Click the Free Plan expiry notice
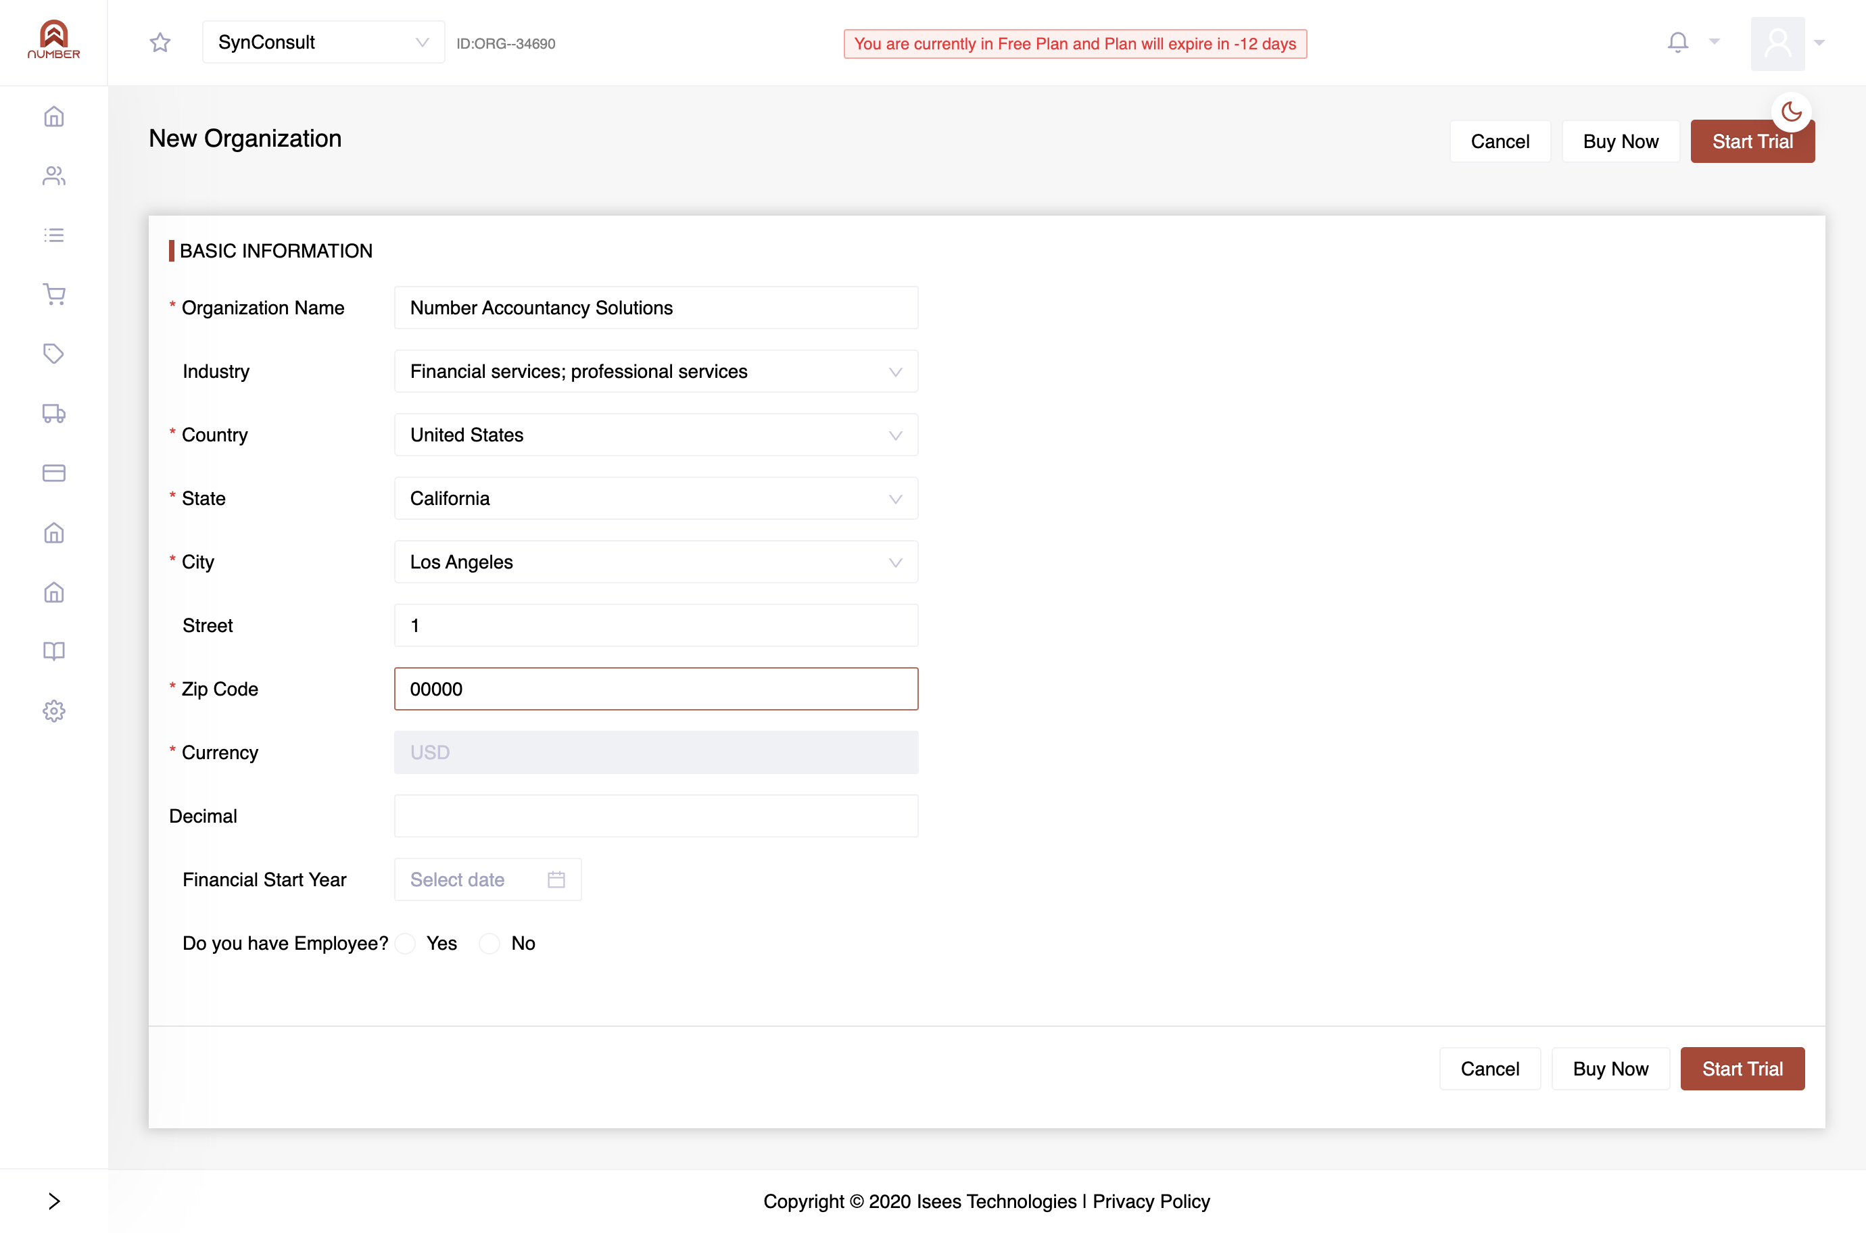Image resolution: width=1866 pixels, height=1233 pixels. click(x=1075, y=44)
